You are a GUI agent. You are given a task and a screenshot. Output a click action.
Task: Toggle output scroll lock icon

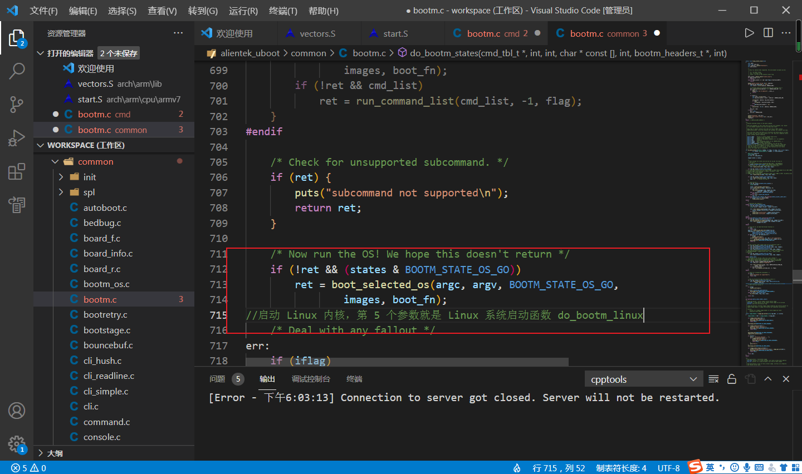[732, 379]
